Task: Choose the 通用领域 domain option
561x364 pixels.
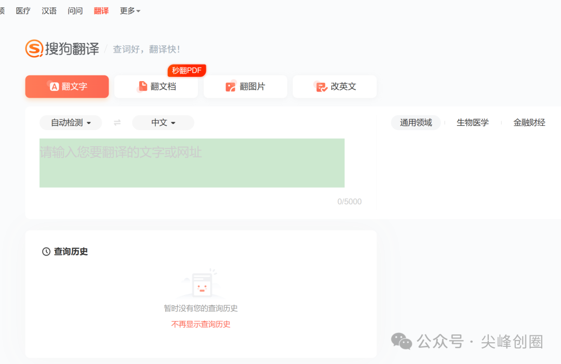Action: tap(416, 123)
